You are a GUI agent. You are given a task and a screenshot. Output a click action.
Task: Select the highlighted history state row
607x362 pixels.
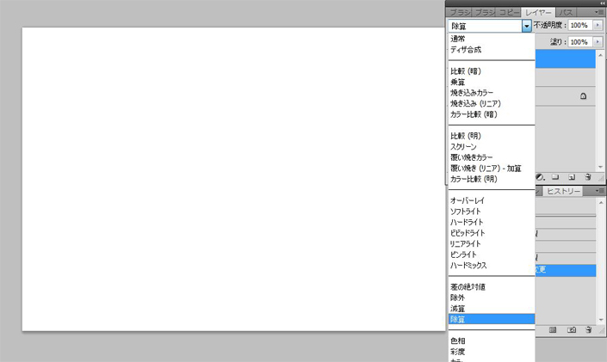[x=566, y=270]
